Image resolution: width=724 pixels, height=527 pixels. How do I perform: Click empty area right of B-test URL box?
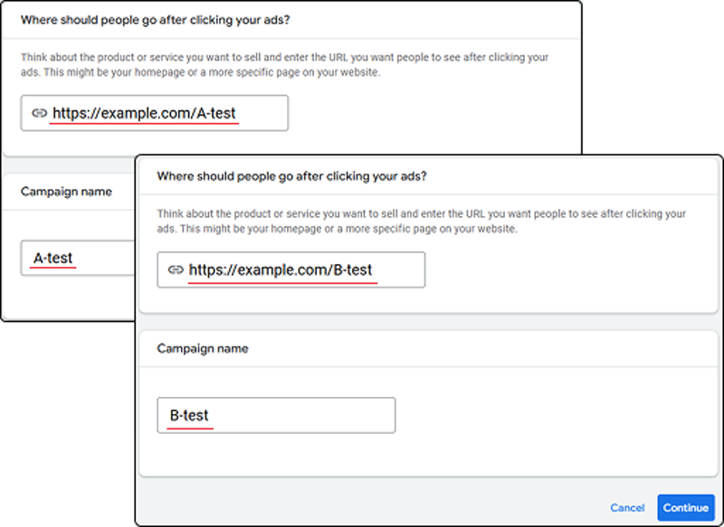(x=568, y=269)
